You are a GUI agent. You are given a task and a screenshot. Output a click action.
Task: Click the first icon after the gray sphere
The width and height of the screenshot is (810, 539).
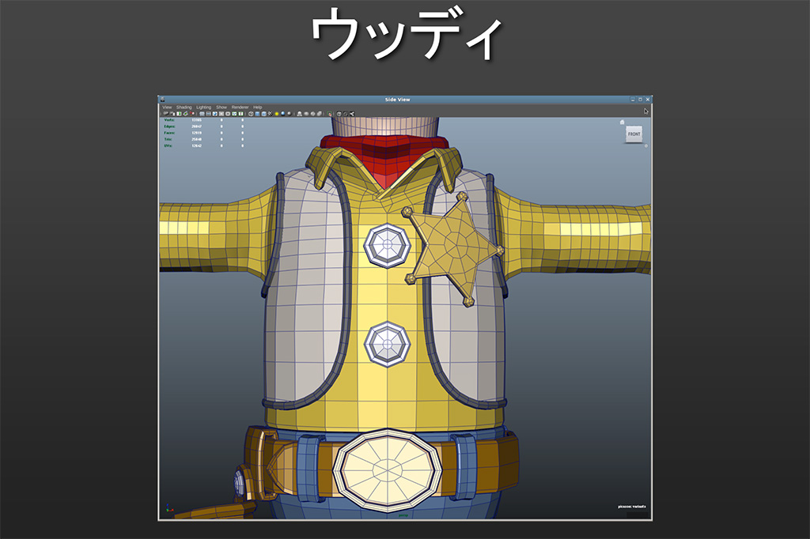coord(300,114)
